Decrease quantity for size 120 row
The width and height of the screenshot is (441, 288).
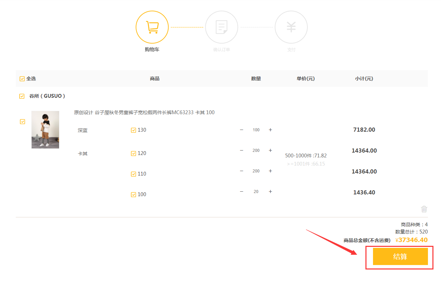[241, 151]
